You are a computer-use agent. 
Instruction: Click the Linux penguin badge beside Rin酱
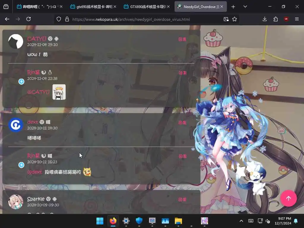(x=50, y=72)
